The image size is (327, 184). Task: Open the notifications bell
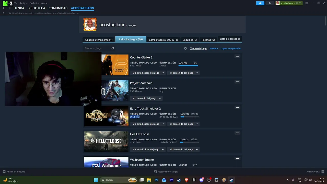[270, 3]
